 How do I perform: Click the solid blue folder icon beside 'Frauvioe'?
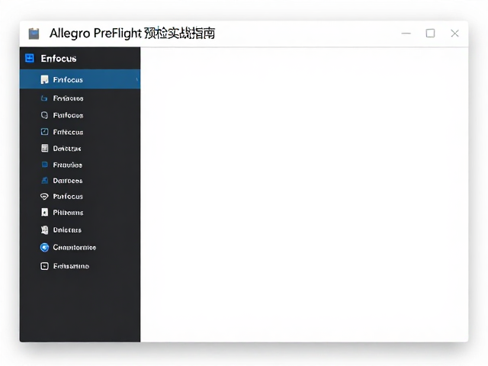pyautogui.click(x=44, y=165)
